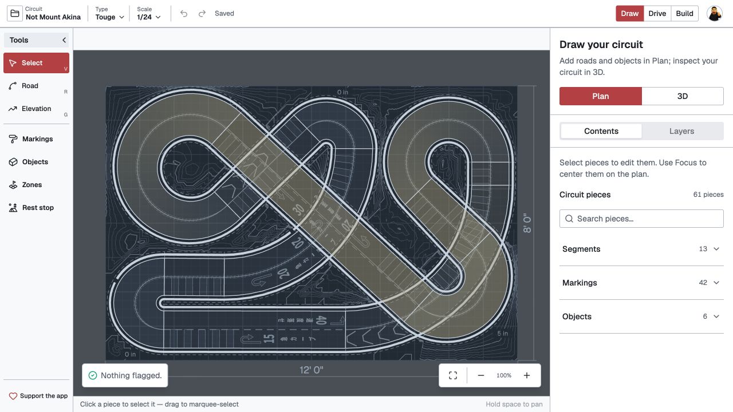Viewport: 733px width, 412px height.
Task: Zoom in on the plan
Action: click(527, 375)
